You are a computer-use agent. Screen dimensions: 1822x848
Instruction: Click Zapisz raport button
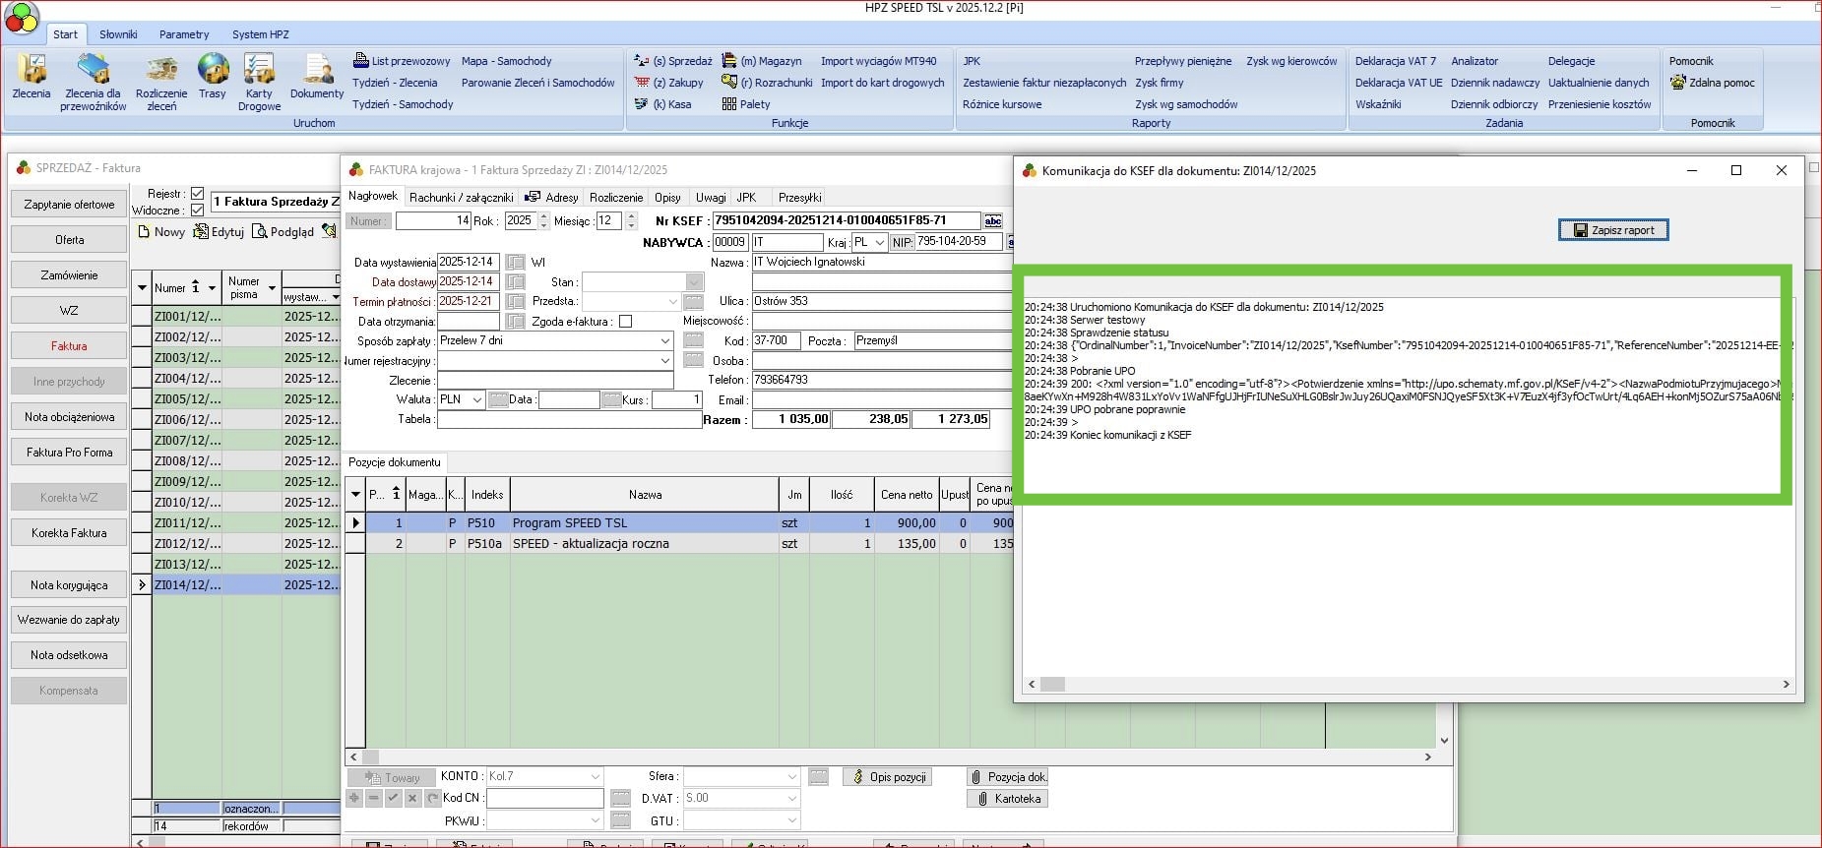[1613, 230]
